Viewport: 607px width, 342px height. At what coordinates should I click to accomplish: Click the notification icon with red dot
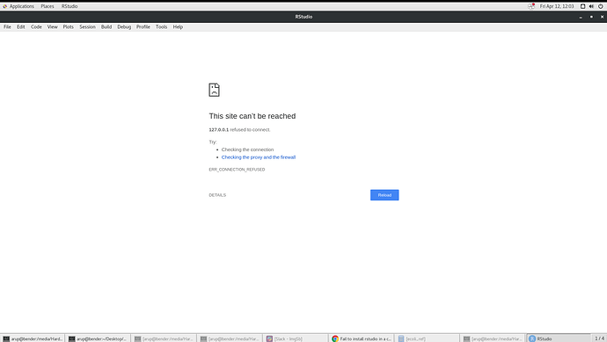click(x=531, y=6)
